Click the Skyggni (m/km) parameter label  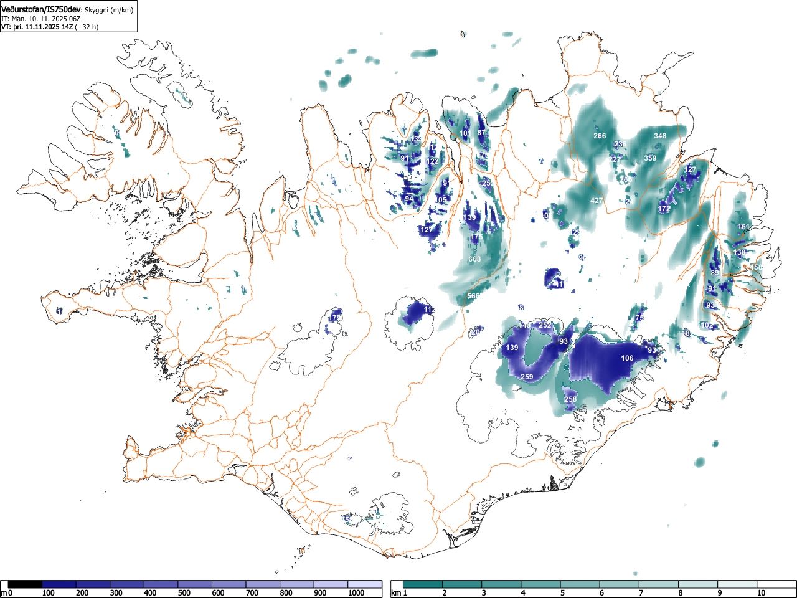(x=108, y=11)
